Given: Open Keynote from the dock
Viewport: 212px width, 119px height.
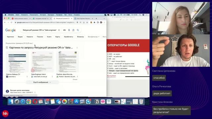Looking at the screenshot, I should pos(109,101).
